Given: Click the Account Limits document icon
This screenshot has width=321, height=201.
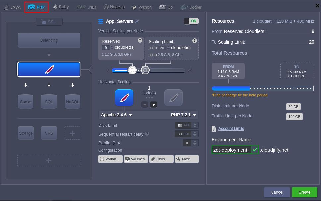Looking at the screenshot, I should pyautogui.click(x=214, y=129).
